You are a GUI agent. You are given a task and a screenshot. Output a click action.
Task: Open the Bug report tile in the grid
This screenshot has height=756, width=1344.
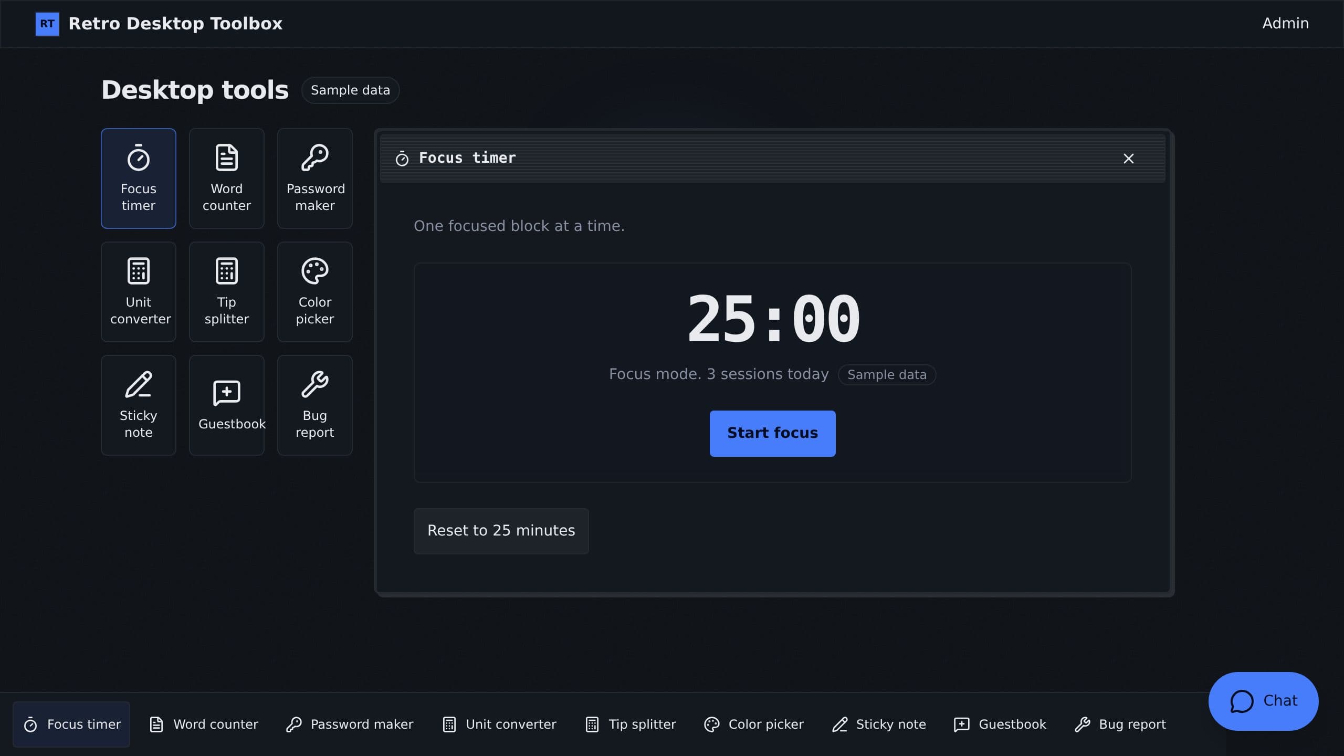click(314, 405)
